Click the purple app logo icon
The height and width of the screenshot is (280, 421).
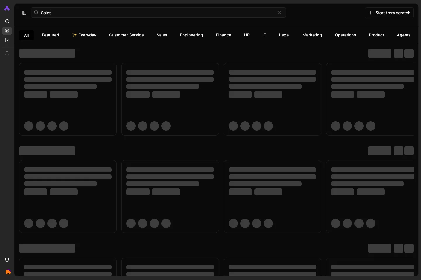point(7,8)
